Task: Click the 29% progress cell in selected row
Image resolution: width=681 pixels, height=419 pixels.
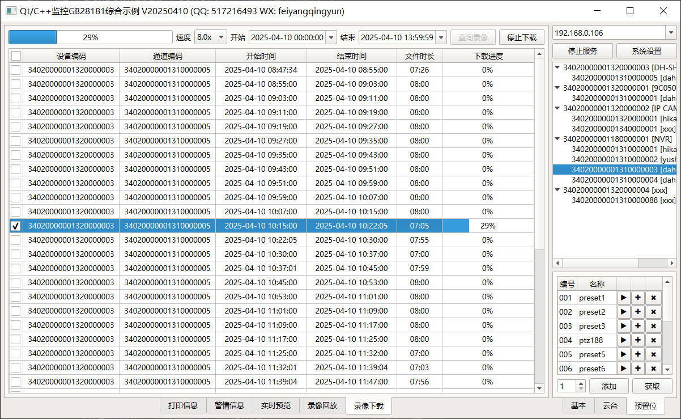Action: click(487, 226)
